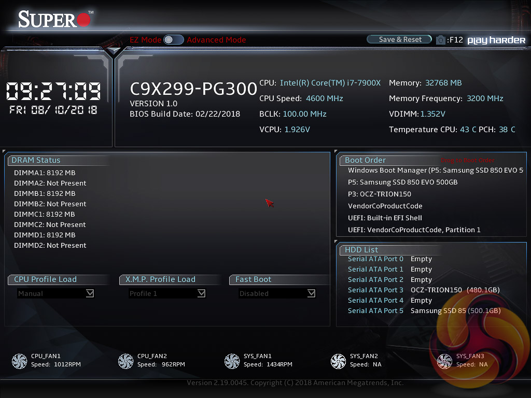Click the CPU_FAN2 fan icon
Screen dimensions: 531x398
(125, 361)
